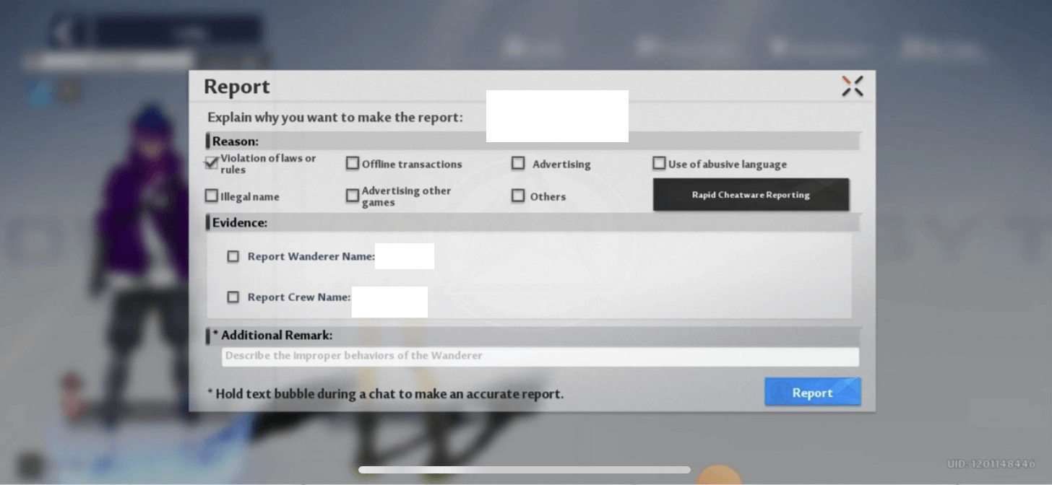Viewport: 1052px width, 485px height.
Task: Check the Report Wanderer Name box
Action: point(233,256)
